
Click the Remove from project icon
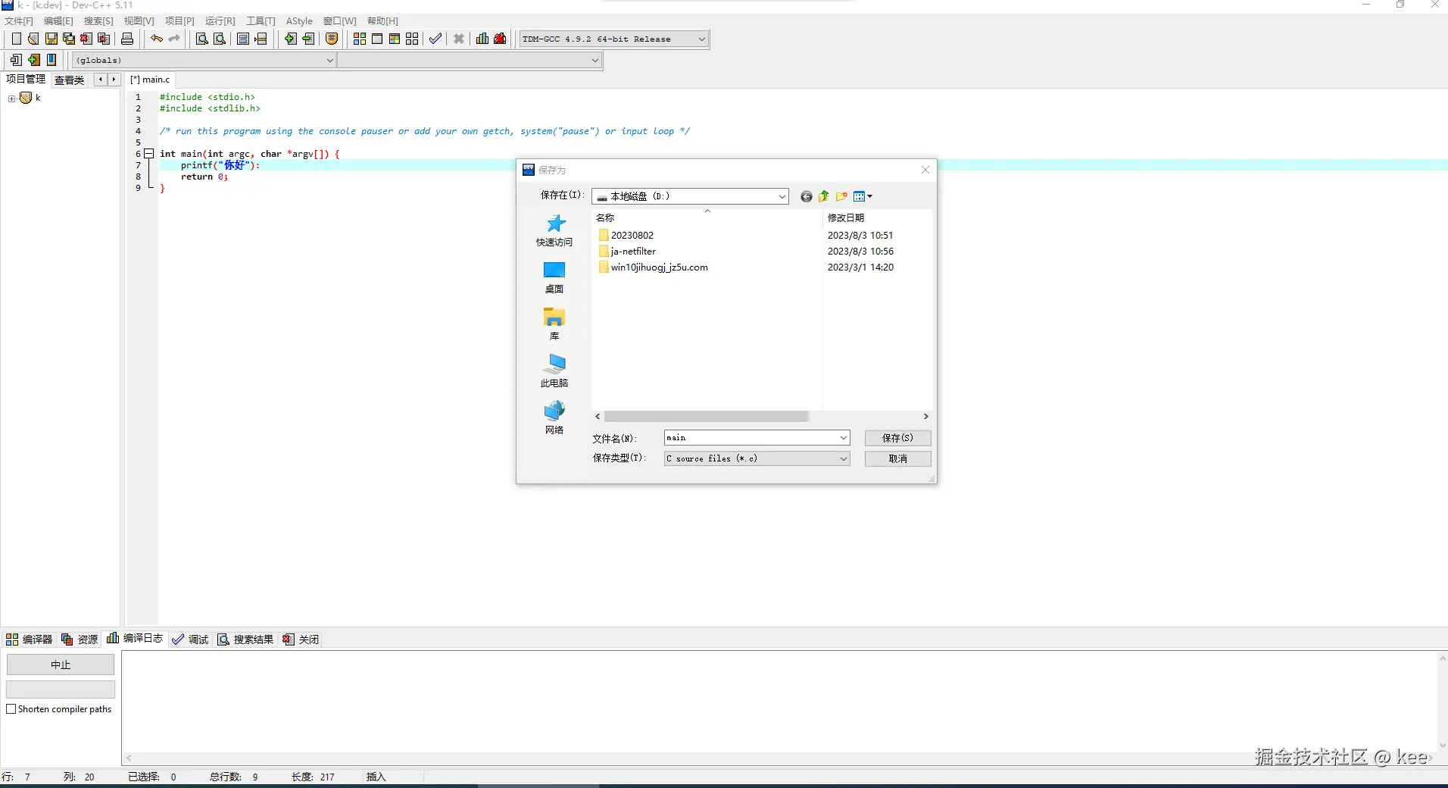(x=308, y=39)
